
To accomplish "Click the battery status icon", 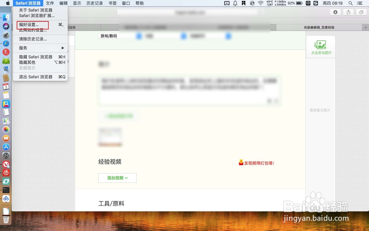I will [299, 3].
